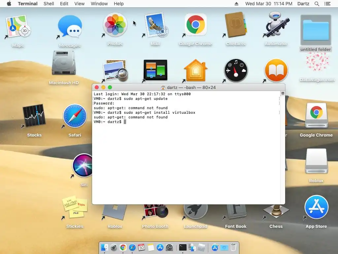This screenshot has width=338, height=254.
Task: Click the "Last login" line in Terminal
Action: coord(142,94)
